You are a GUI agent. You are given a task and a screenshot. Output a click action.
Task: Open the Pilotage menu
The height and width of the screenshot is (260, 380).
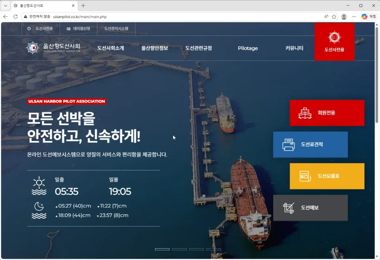tap(248, 48)
